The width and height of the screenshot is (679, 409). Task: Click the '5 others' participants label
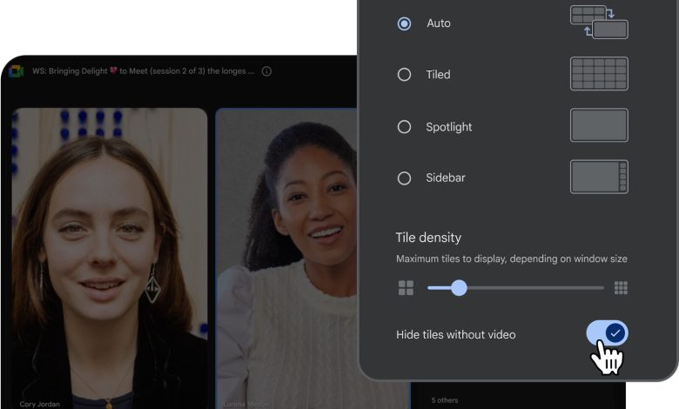coord(445,400)
